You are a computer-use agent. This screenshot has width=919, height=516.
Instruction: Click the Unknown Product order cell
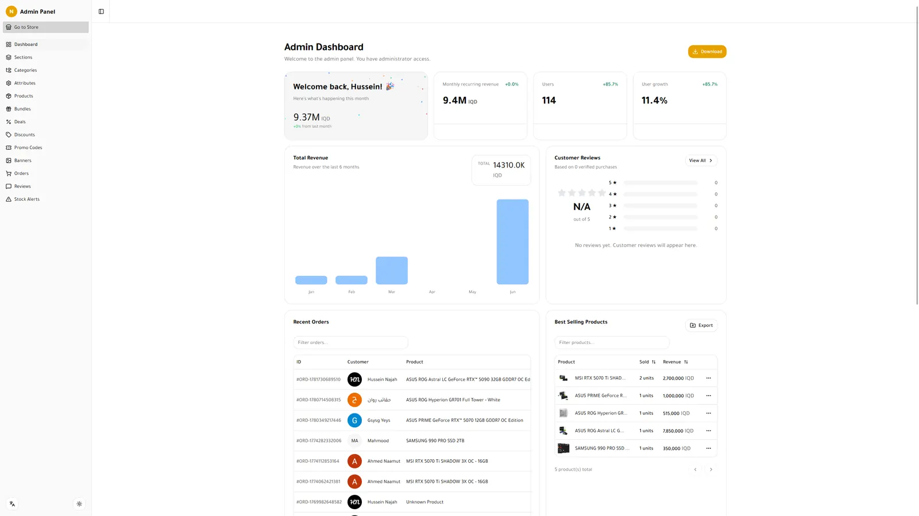click(x=424, y=502)
